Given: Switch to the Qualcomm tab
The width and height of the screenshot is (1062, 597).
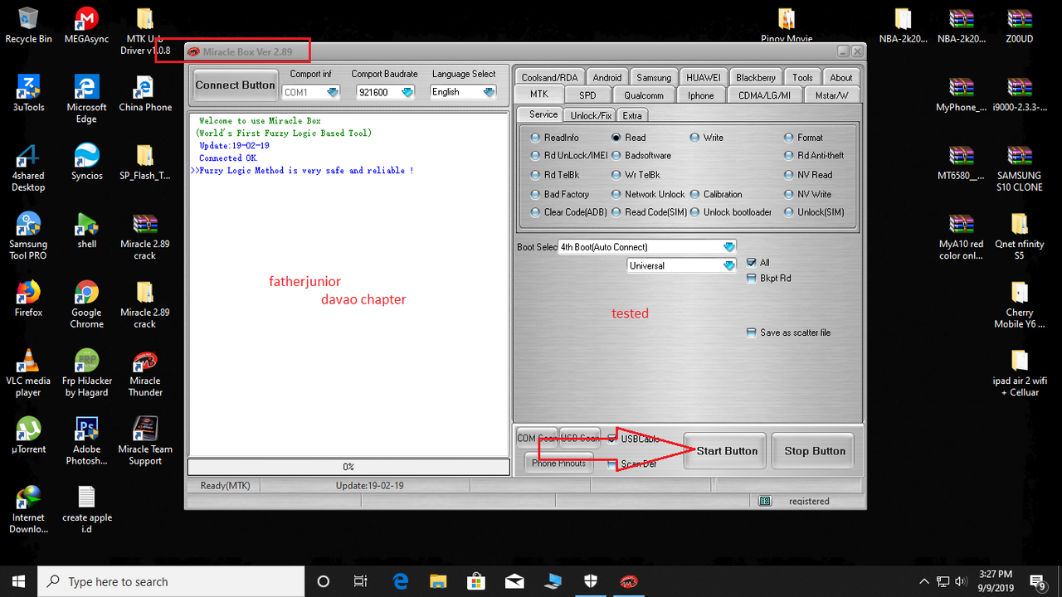Looking at the screenshot, I should click(x=645, y=95).
